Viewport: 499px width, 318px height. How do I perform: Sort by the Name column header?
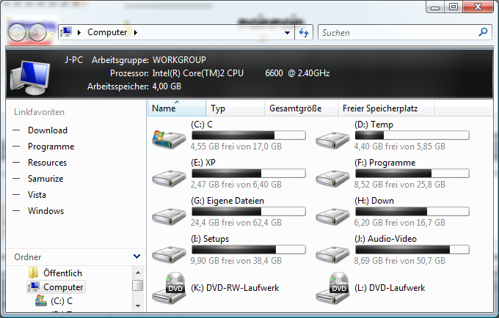[177, 108]
